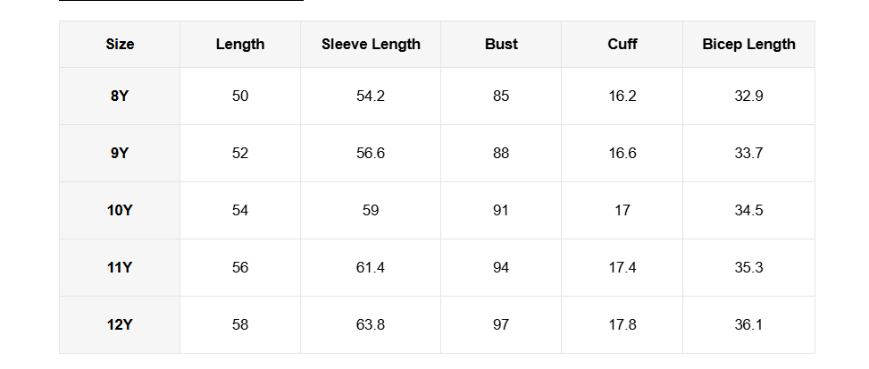
Task: Click the Size column header
Action: click(x=120, y=44)
